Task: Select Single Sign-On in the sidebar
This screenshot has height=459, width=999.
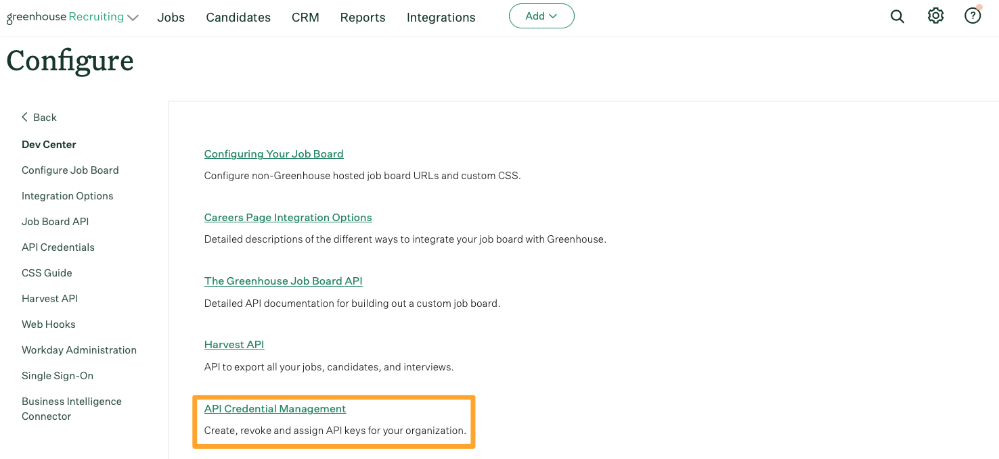Action: [58, 375]
